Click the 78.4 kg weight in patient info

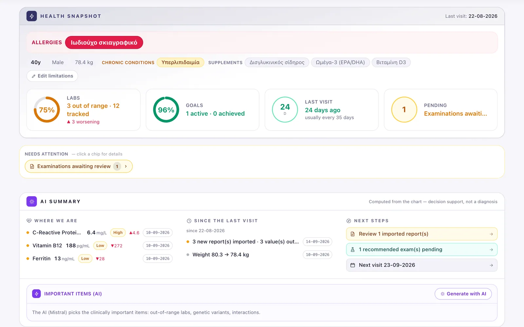click(x=84, y=62)
